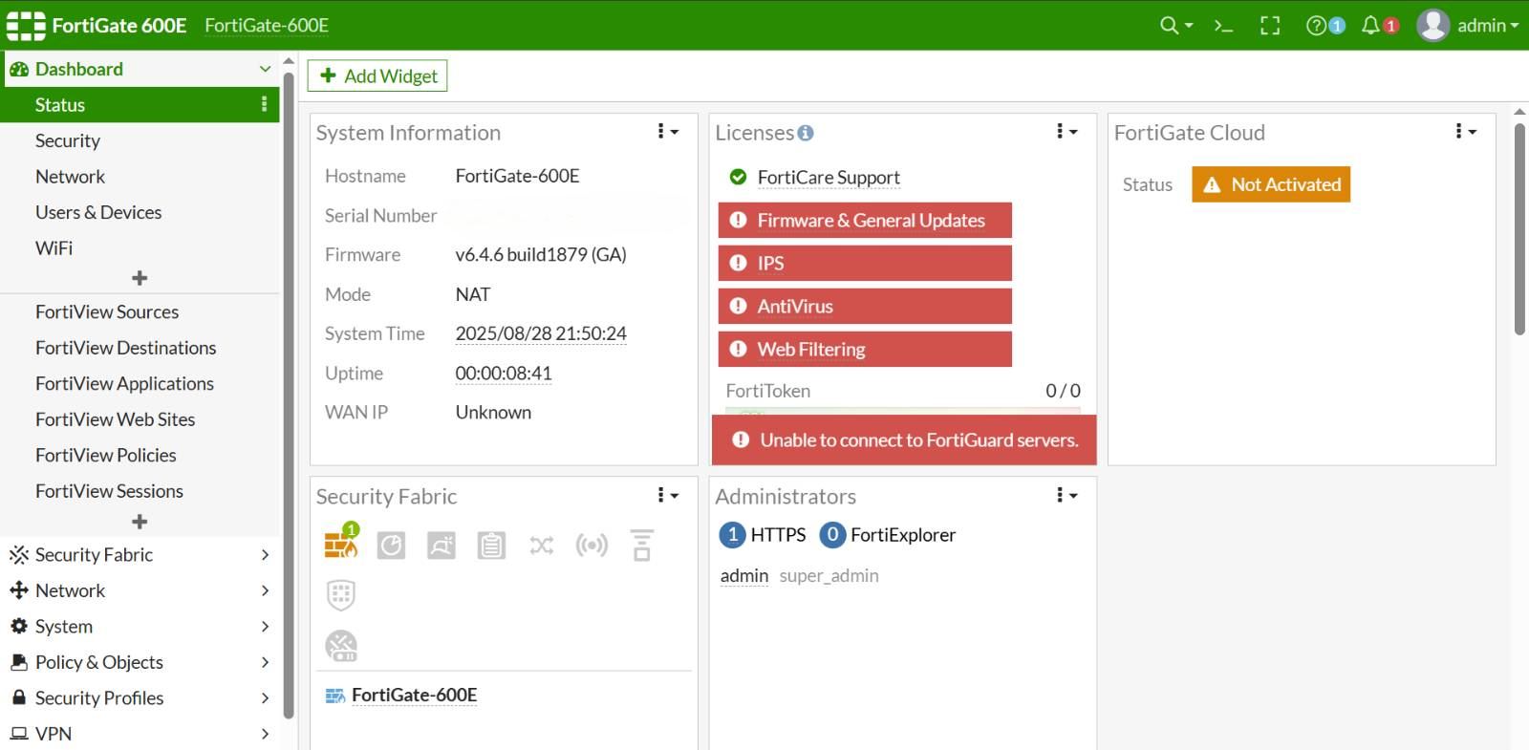Click the Firmware & General Updates license
The width and height of the screenshot is (1529, 750).
coord(865,221)
